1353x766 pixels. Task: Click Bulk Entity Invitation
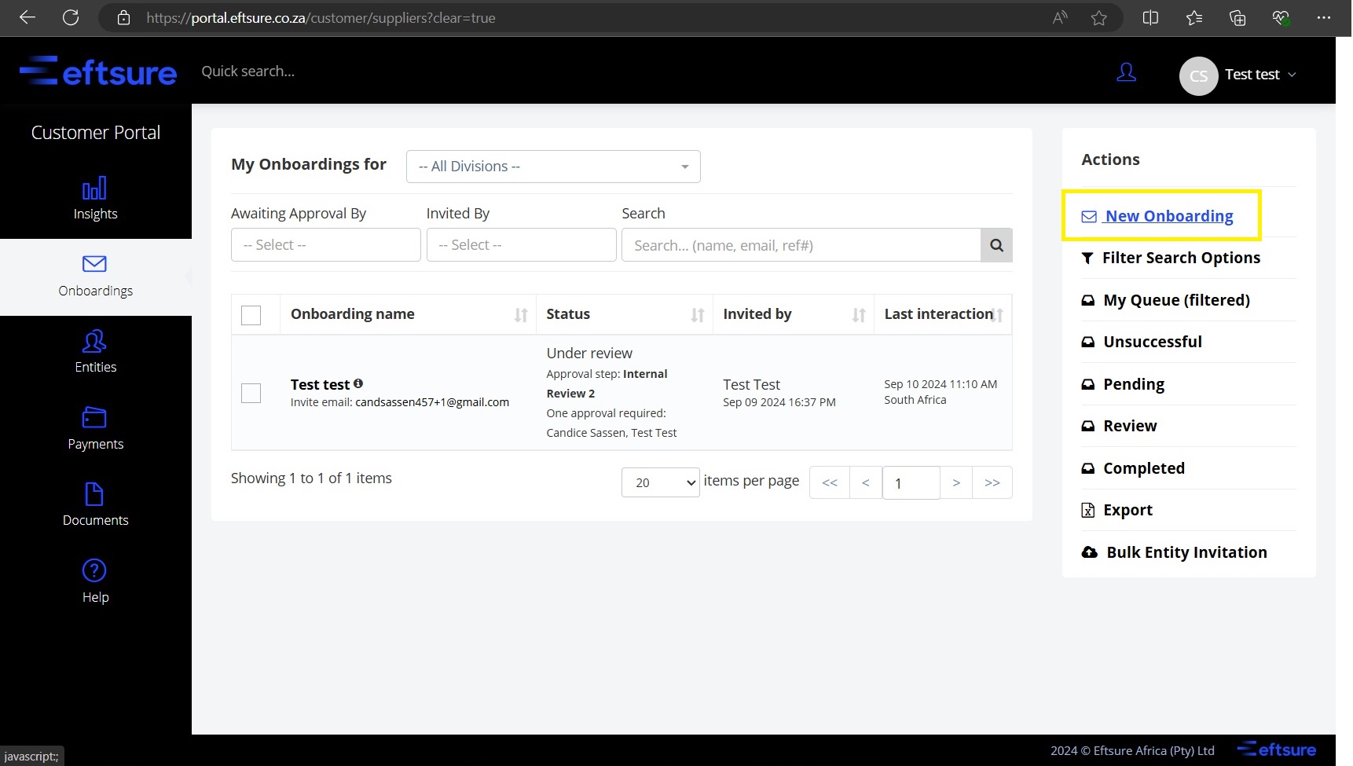(1186, 552)
